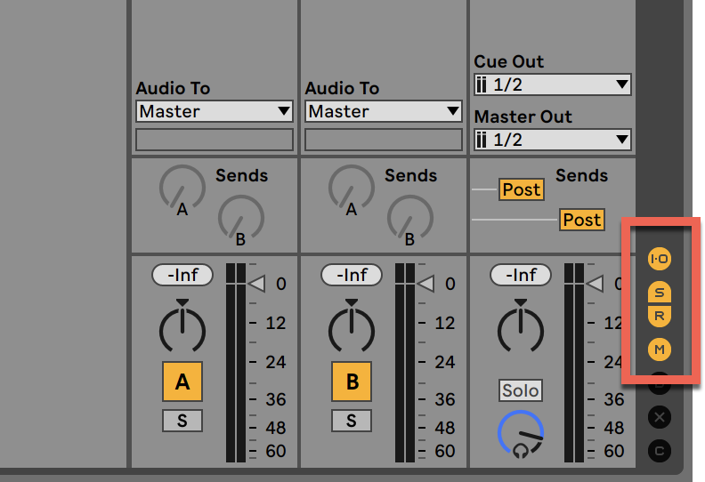Click Return A's -Inf peak level display
Screen dimensions: 705x482
(x=182, y=275)
